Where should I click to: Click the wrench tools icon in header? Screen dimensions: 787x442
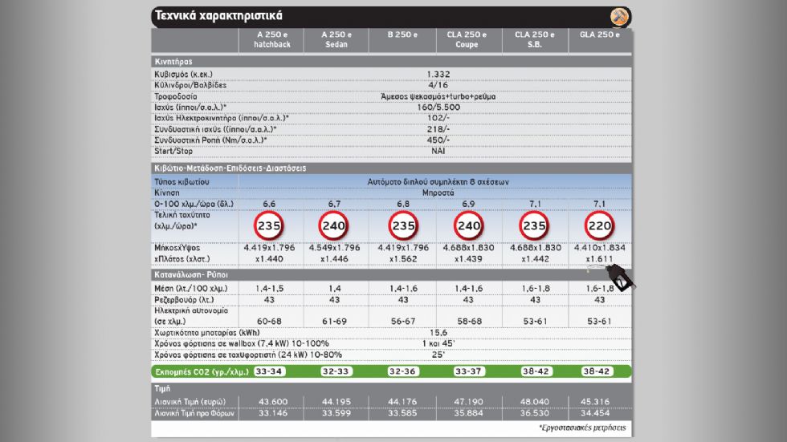[x=619, y=17]
